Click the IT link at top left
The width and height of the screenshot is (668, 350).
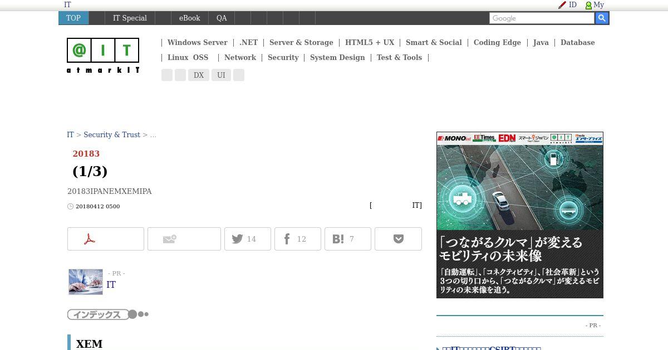[x=67, y=5]
